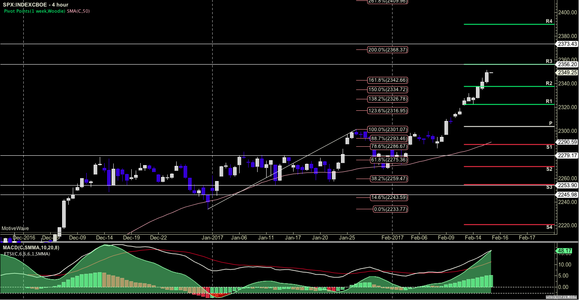The image size is (579, 300).
Task: Click the R4 pivot resistance label
Action: pos(549,21)
